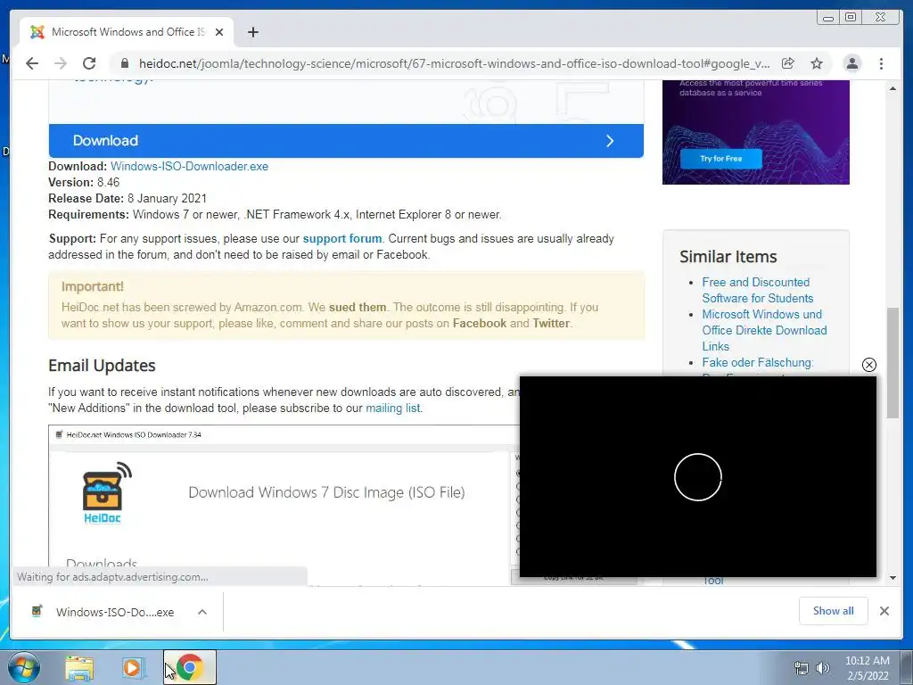Click the scrollbar up arrow

coord(892,88)
